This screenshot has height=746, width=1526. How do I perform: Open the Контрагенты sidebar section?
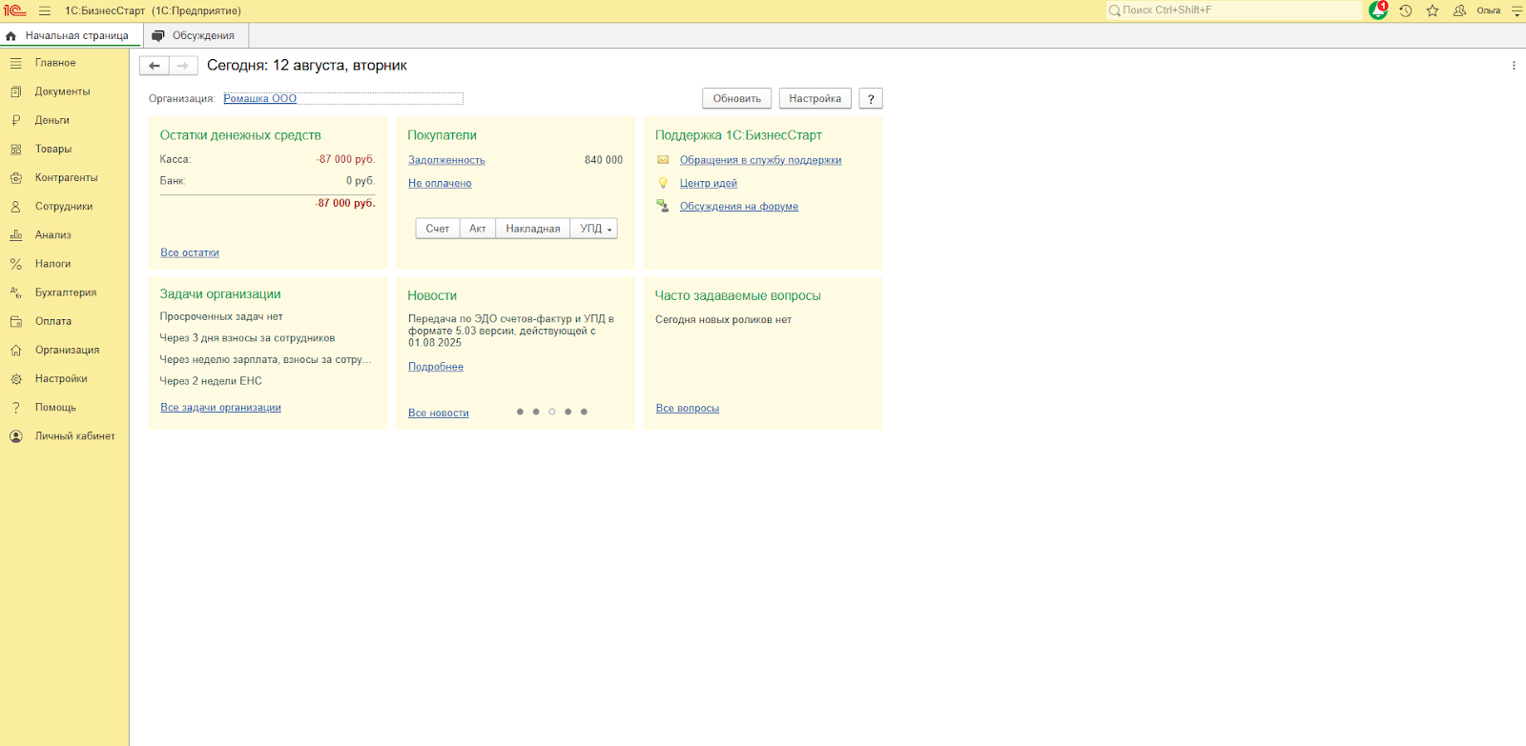pos(66,178)
